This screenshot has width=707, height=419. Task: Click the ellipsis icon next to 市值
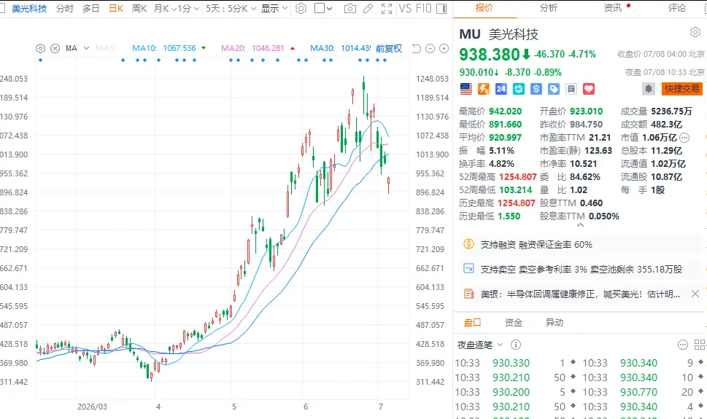coord(684,138)
